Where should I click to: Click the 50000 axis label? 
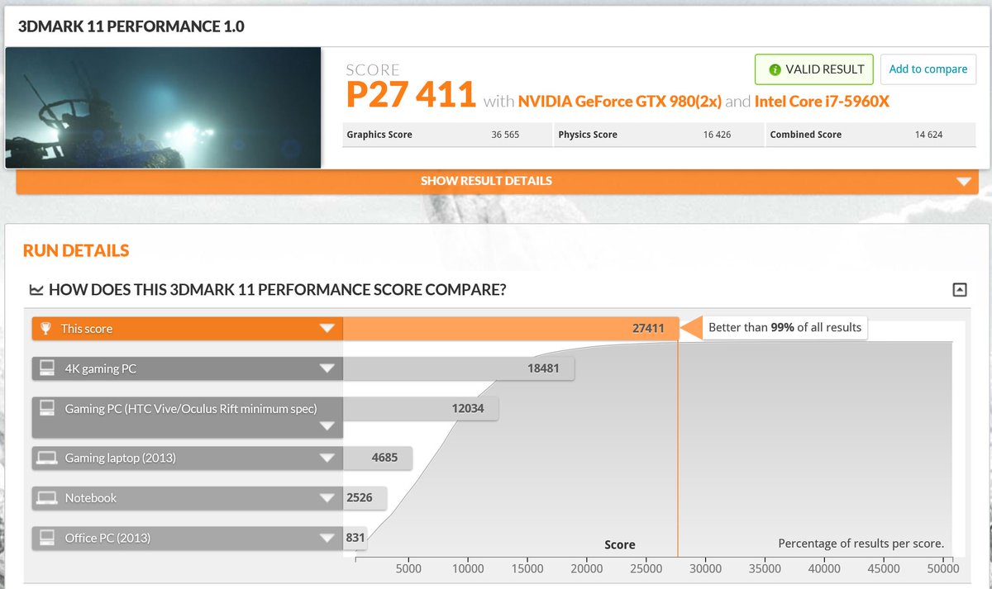(943, 568)
